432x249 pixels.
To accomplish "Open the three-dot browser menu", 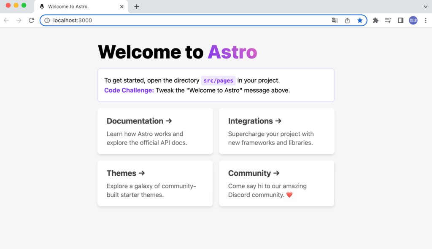I will click(426, 20).
